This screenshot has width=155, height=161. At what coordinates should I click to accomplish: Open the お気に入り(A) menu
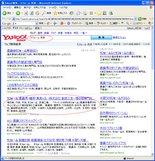[40, 7]
